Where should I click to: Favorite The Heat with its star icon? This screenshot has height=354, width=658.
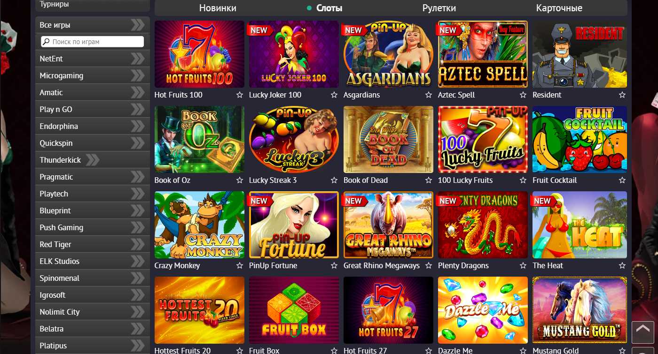[x=622, y=265]
